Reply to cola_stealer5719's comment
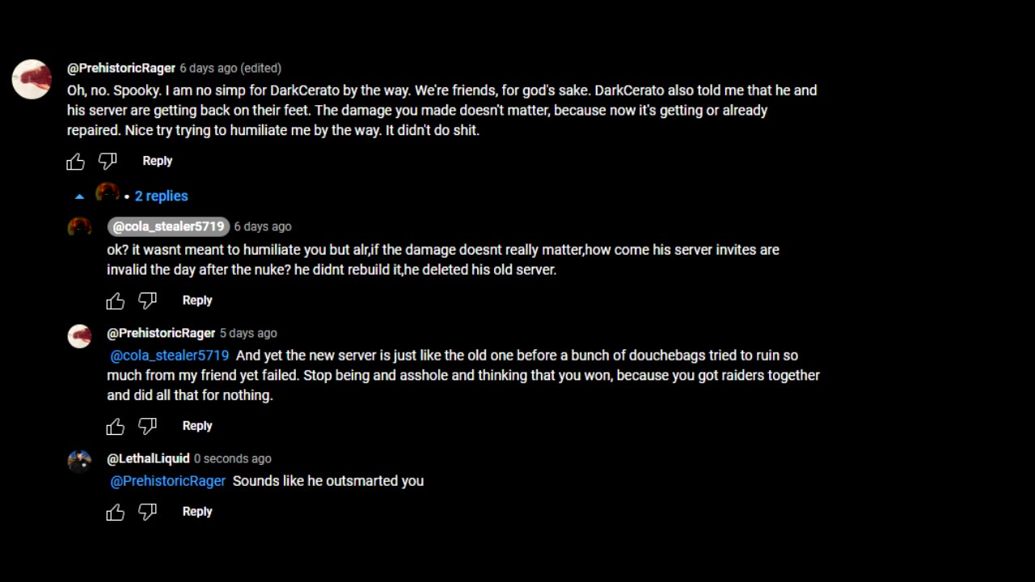The image size is (1035, 582). 197,300
